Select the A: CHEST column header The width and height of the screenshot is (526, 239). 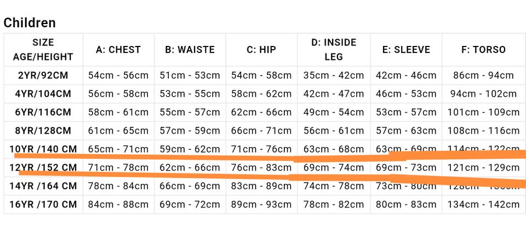(118, 50)
